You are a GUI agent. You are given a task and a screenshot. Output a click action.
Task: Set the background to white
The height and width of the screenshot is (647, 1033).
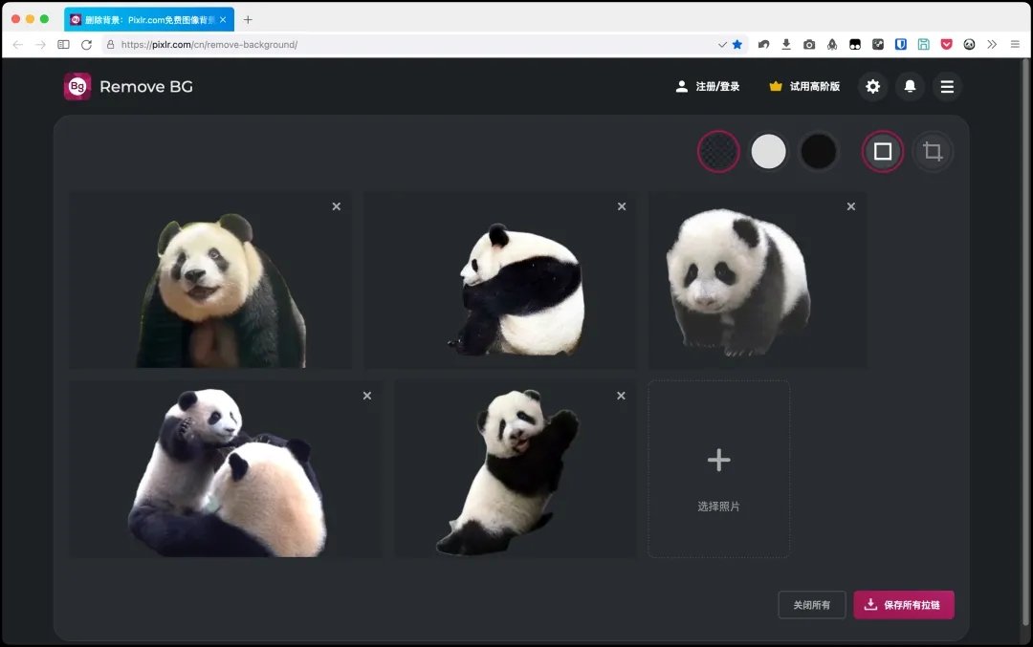(x=768, y=151)
